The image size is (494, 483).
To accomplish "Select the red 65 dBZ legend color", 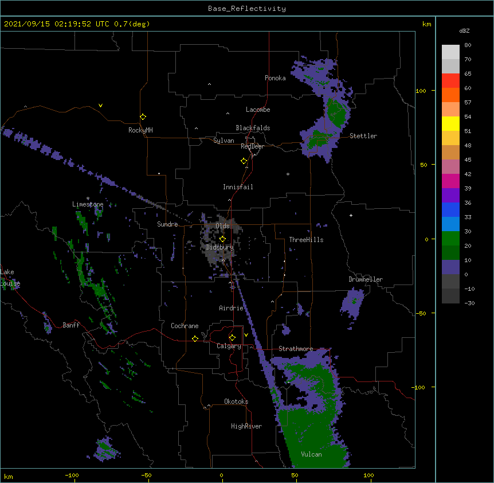I will (x=450, y=80).
